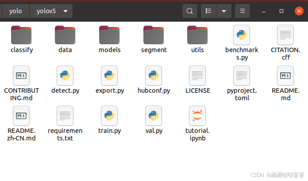This screenshot has width=308, height=181.
Task: Select the val.py Python file icon
Action: click(x=154, y=116)
